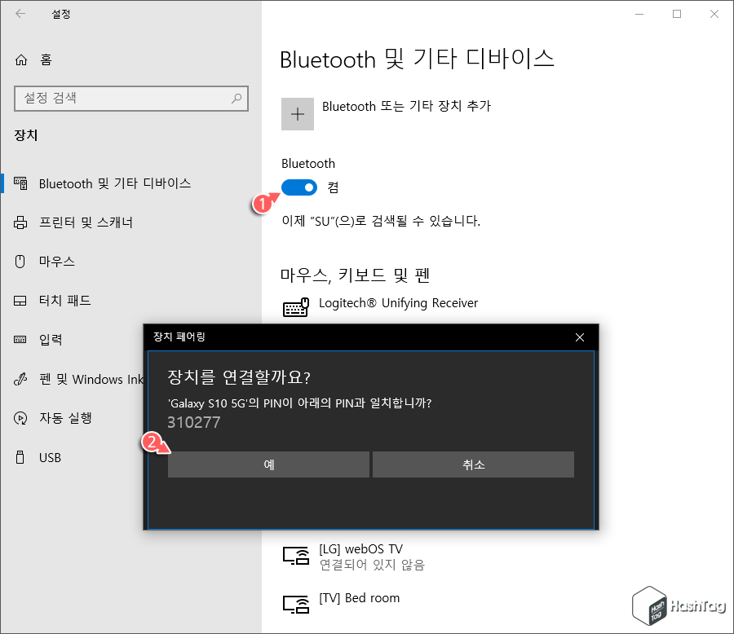
Task: Click the display icon for [LG] webOS TV
Action: [296, 556]
